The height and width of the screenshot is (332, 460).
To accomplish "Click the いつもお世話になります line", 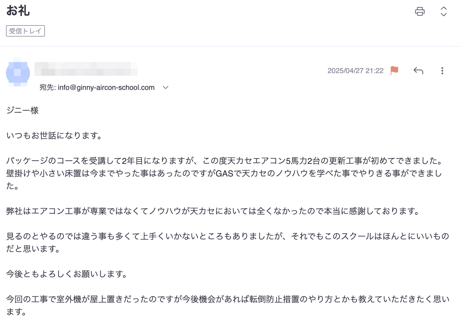I will coord(54,136).
